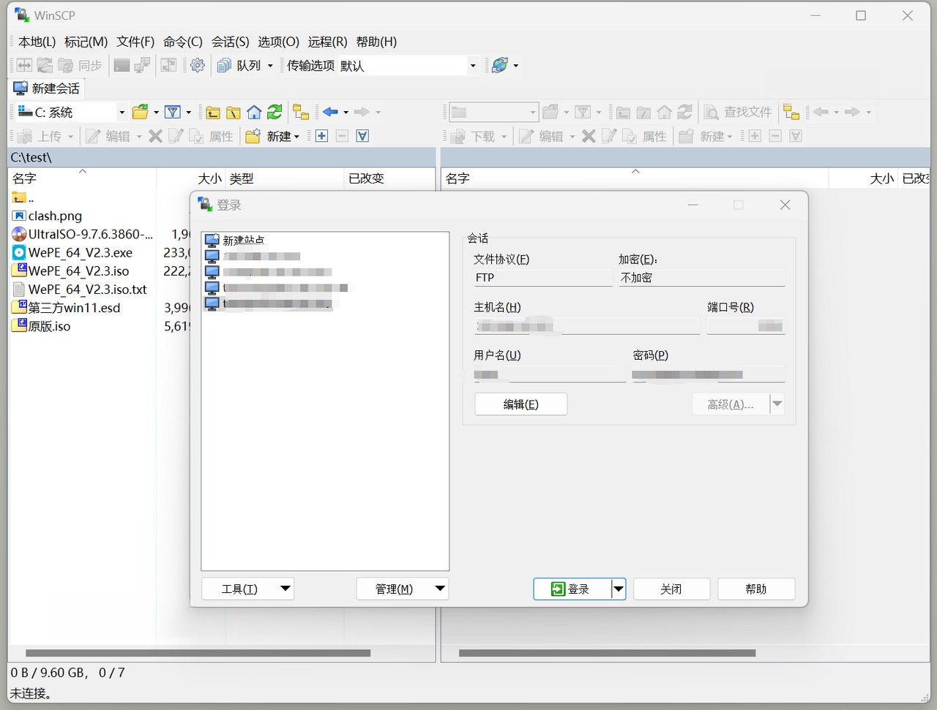Click the blue back arrow icon
Viewport: 937px width, 710px height.
[x=330, y=112]
